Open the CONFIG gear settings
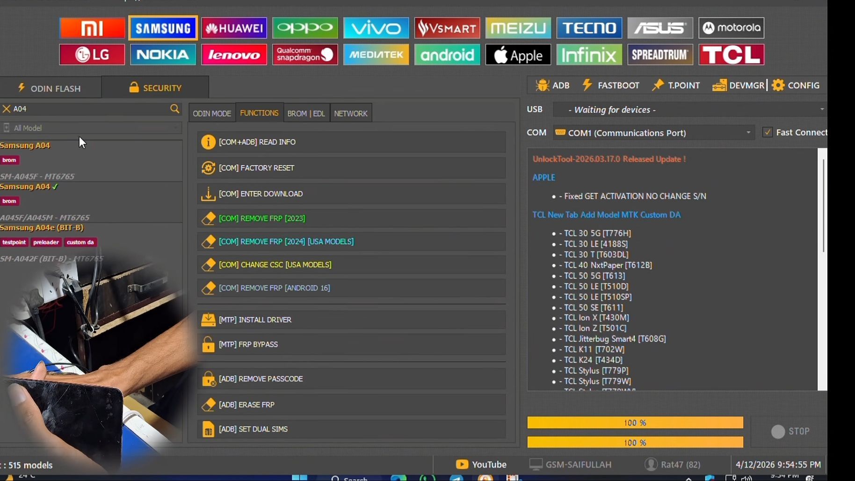Image resolution: width=855 pixels, height=481 pixels. (x=796, y=86)
